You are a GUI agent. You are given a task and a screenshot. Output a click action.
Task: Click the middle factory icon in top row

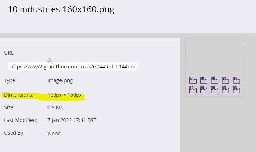click(x=215, y=80)
